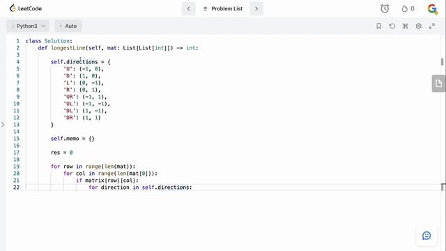Start the timer clock
Screen dimensions: 446x251
[x=385, y=9]
